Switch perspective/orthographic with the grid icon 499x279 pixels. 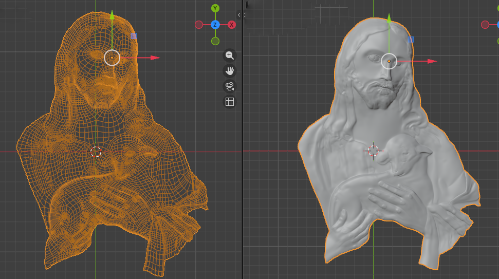(229, 102)
